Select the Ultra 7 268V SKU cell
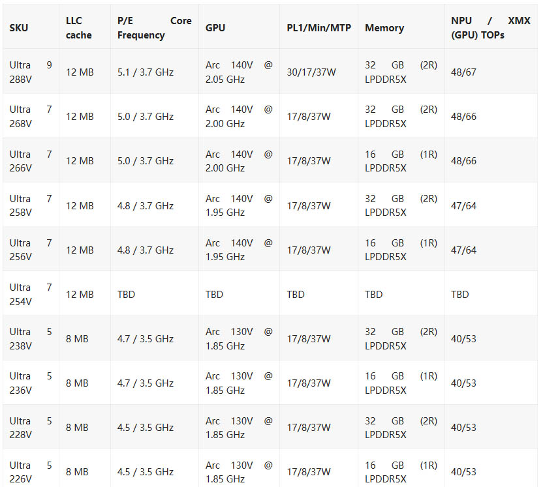Screen dimensions: 545x487 point(30,117)
